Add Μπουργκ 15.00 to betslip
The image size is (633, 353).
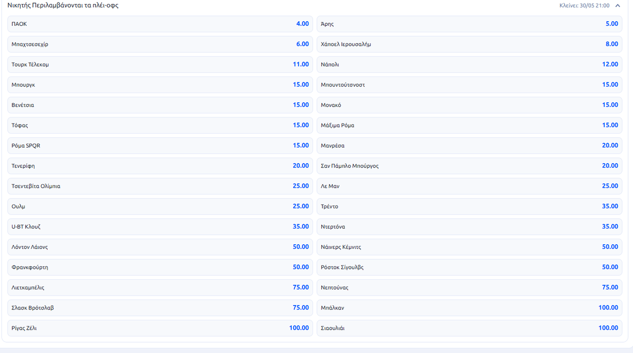coord(160,85)
